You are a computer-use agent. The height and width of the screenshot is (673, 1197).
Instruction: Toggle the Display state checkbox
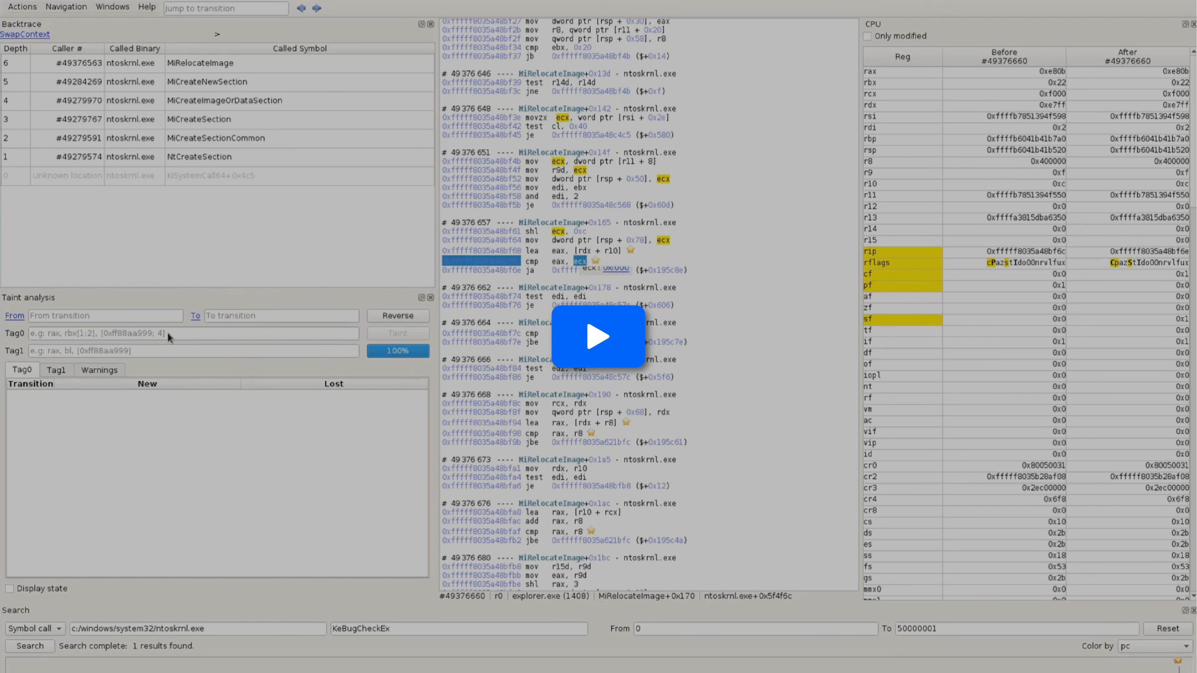click(10, 588)
